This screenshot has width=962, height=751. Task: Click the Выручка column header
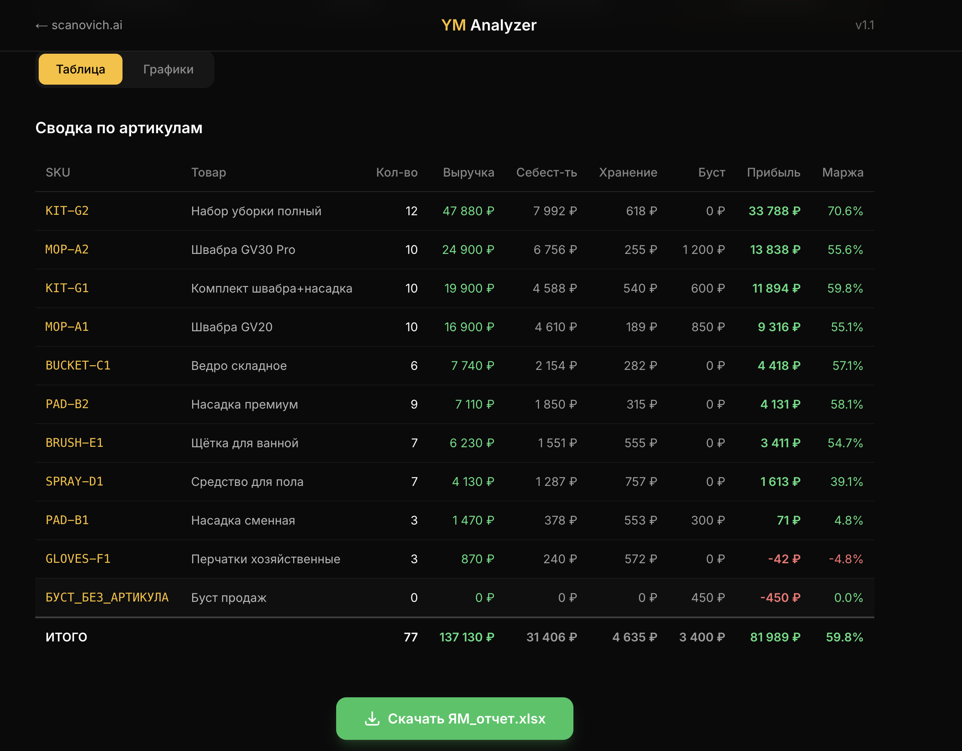pos(469,172)
